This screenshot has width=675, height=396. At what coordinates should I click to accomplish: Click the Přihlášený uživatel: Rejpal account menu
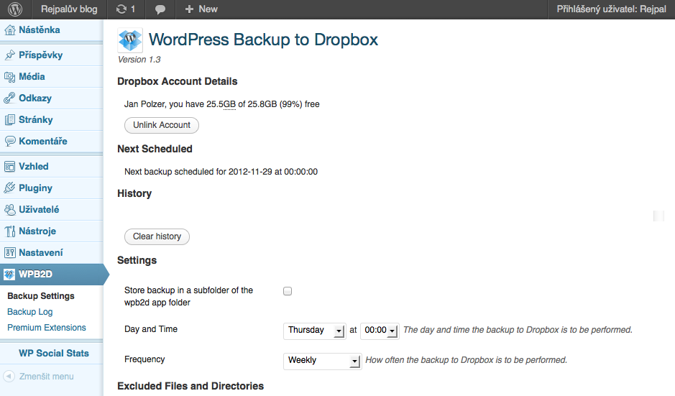pyautogui.click(x=611, y=9)
